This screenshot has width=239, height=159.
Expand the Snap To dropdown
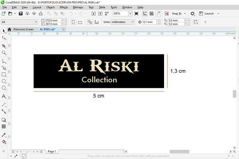[185, 14]
